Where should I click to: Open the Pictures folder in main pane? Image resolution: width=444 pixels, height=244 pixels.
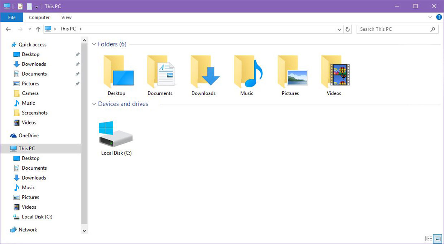coord(290,73)
